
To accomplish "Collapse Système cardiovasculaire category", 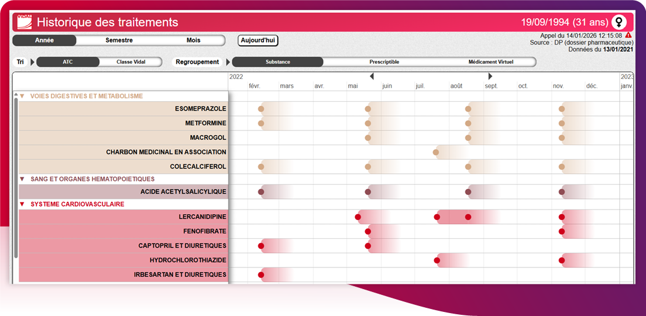I will 22,204.
